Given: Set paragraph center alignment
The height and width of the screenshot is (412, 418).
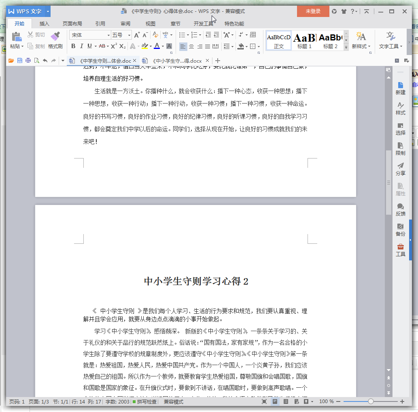Looking at the screenshot, I should [x=191, y=46].
